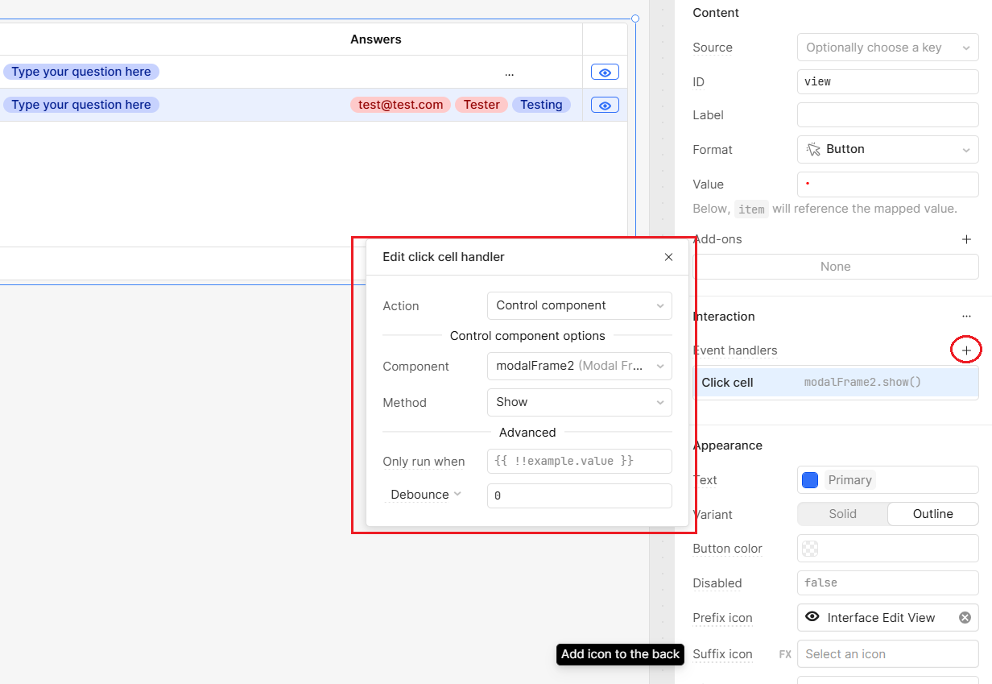Open the Action dropdown showing Control component
The width and height of the screenshot is (992, 684).
pos(580,305)
